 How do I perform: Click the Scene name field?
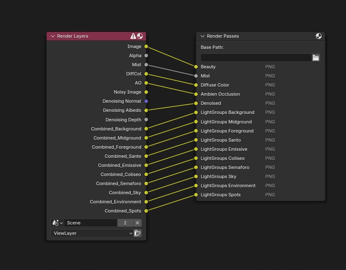(90, 223)
